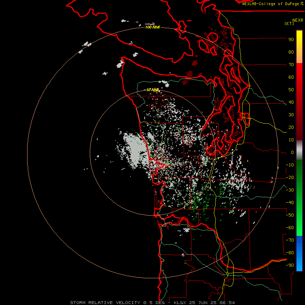Click the -80 value on the velocity scale
The height and width of the screenshot is (305, 305).
290,253
